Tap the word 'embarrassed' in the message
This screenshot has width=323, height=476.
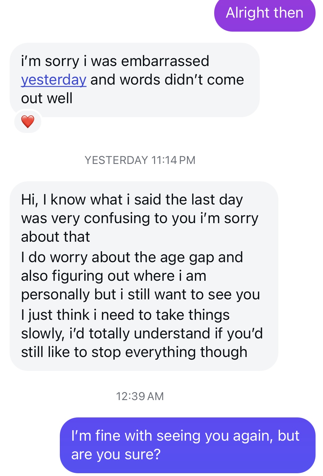pos(165,61)
